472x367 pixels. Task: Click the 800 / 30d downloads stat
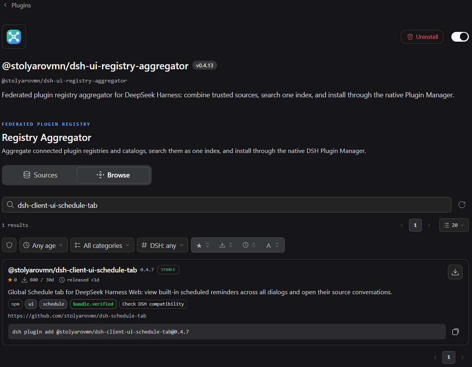click(x=39, y=280)
